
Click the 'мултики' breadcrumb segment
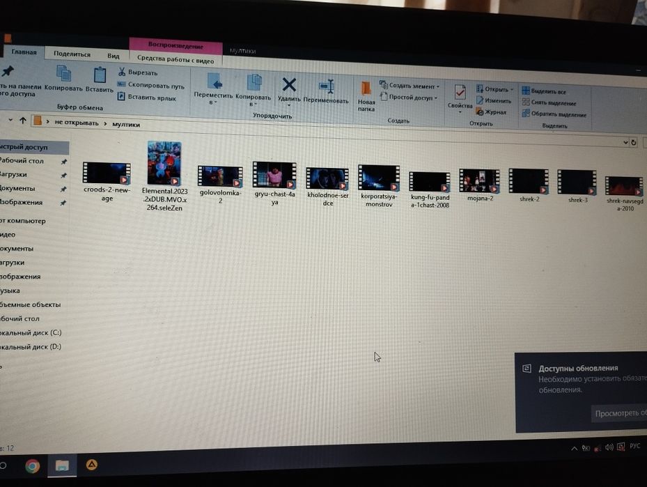point(126,124)
